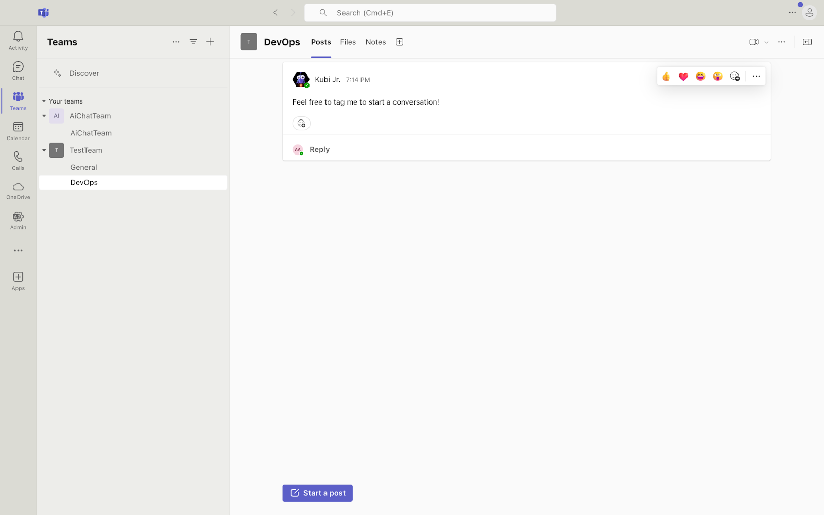Image resolution: width=824 pixels, height=515 pixels.
Task: Add a reaction below the message
Action: point(301,123)
